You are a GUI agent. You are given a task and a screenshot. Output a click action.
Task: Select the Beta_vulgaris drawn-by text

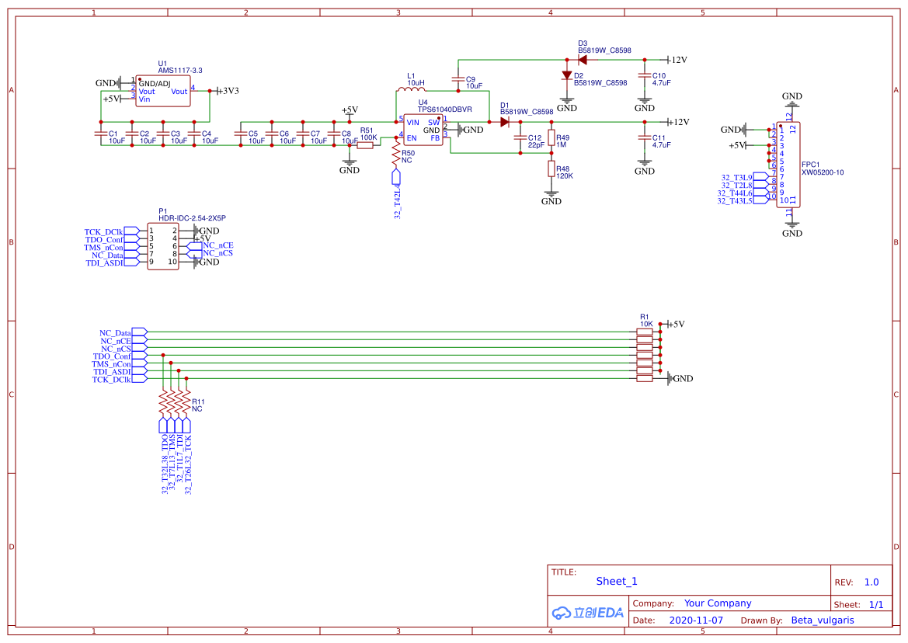pos(822,620)
